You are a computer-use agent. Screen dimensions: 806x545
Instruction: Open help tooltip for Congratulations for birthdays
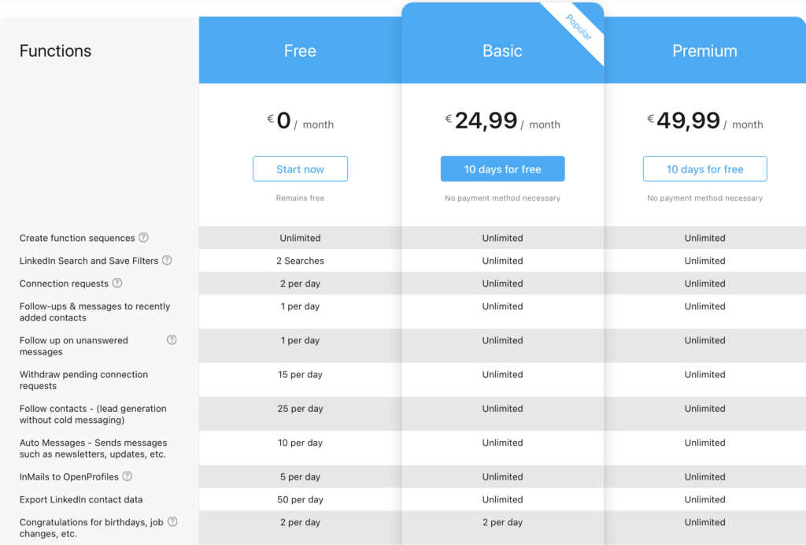(x=172, y=522)
